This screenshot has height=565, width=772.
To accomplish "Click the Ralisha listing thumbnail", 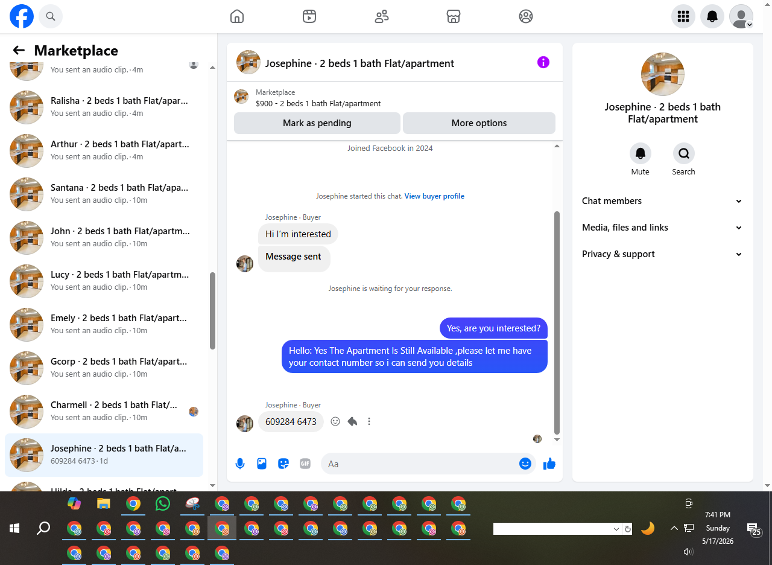I will pos(27,107).
